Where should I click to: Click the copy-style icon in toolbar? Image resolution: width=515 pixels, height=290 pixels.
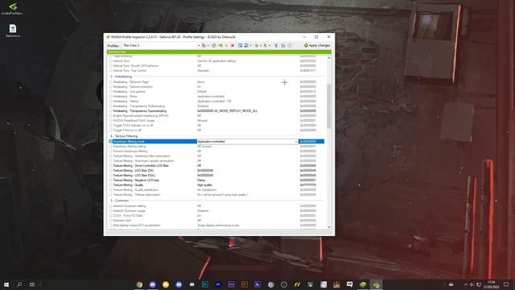(x=283, y=45)
